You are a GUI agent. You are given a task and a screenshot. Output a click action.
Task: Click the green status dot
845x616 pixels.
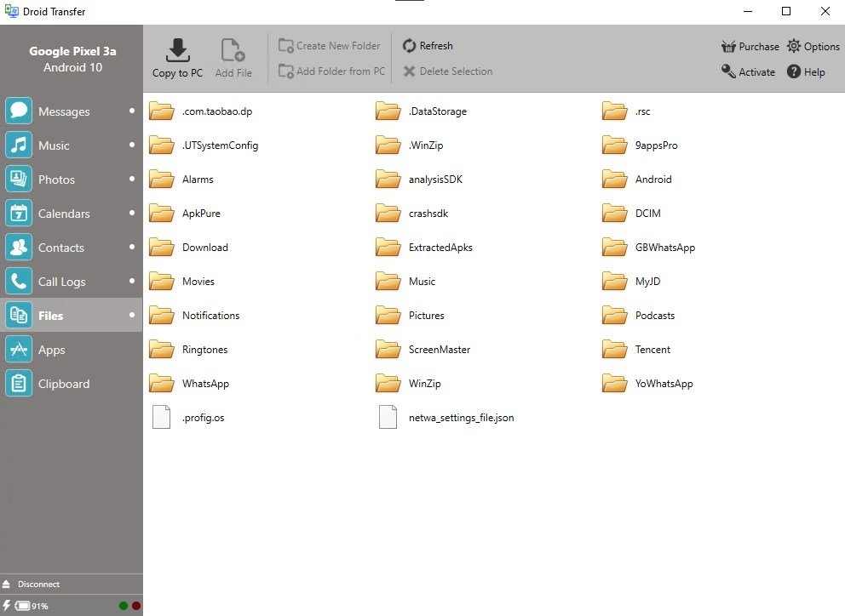124,606
